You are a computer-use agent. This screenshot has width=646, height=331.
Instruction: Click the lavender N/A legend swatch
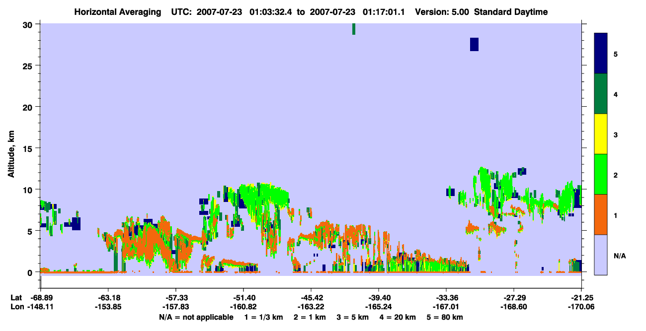(x=601, y=255)
